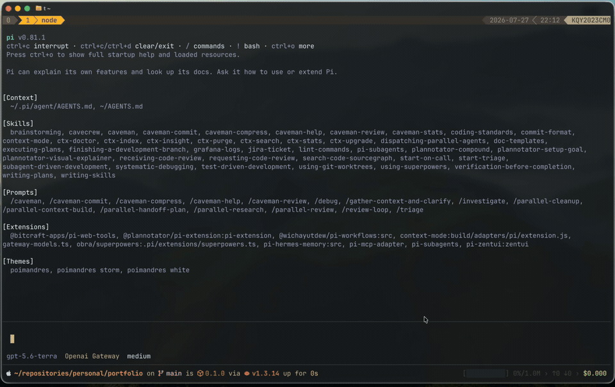Click the $0.000 session cost
The width and height of the screenshot is (615, 387).
pos(594,374)
